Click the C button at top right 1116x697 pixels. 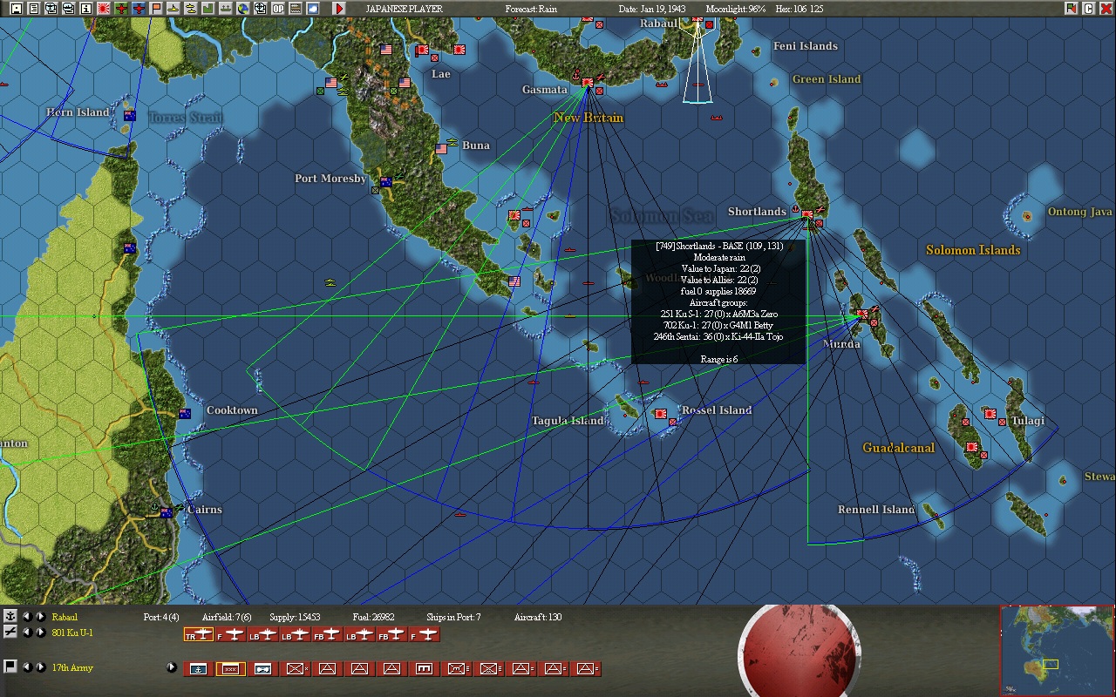(x=1088, y=9)
